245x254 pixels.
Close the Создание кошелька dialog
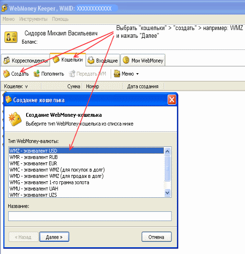172,100
